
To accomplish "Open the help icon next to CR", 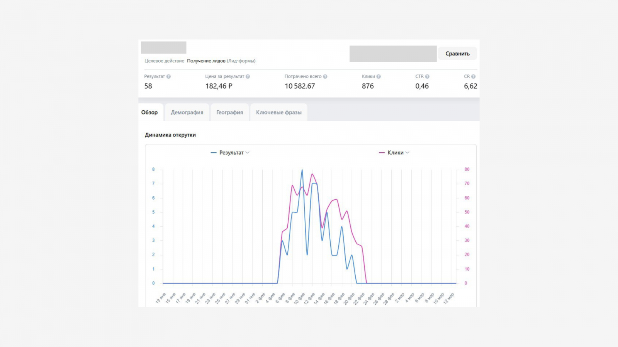I will pos(473,77).
